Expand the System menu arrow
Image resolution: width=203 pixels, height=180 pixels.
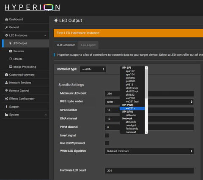pyautogui.click(x=46, y=115)
